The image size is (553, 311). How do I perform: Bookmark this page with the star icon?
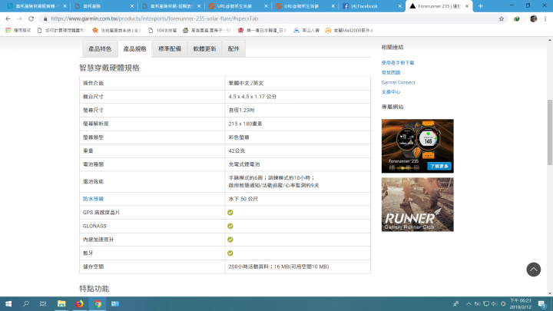coord(501,18)
